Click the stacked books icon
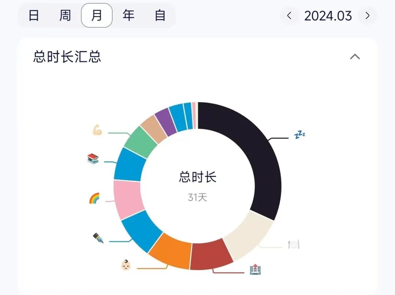 point(93,158)
